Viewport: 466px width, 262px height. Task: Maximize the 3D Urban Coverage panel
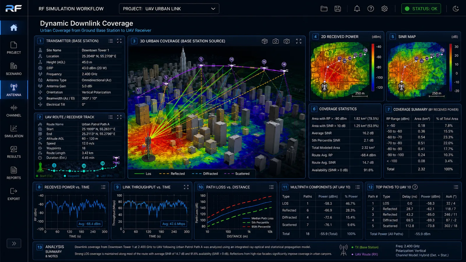[x=299, y=41]
